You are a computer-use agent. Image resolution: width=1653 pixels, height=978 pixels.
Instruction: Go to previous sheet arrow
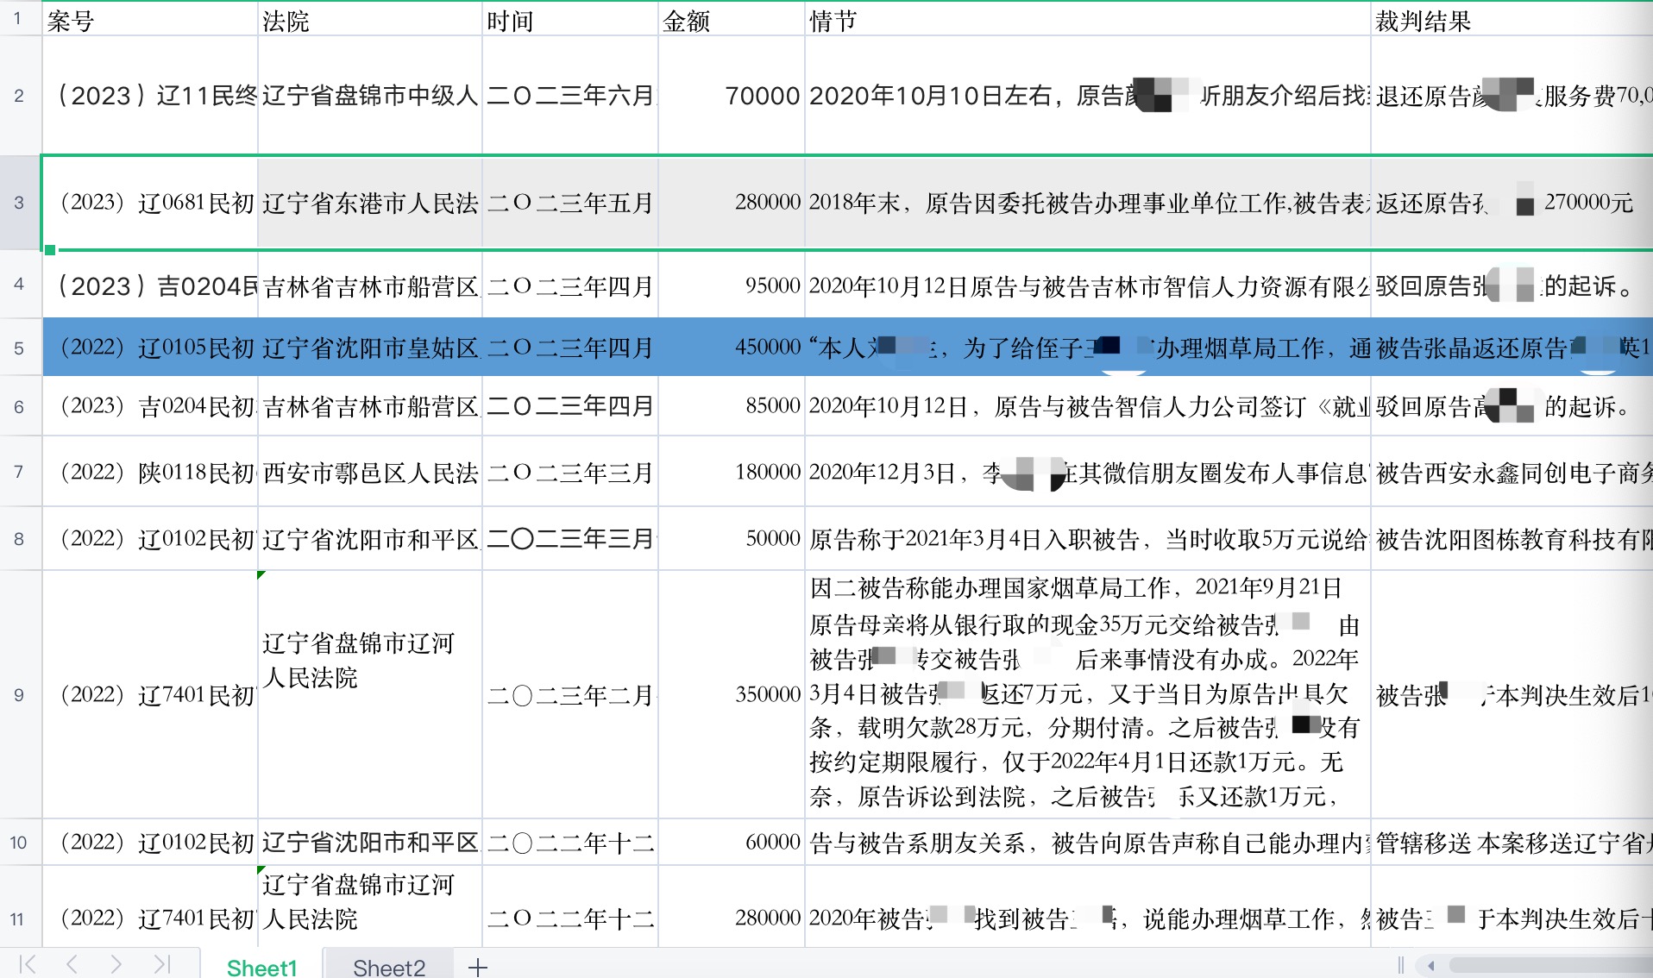click(x=72, y=964)
